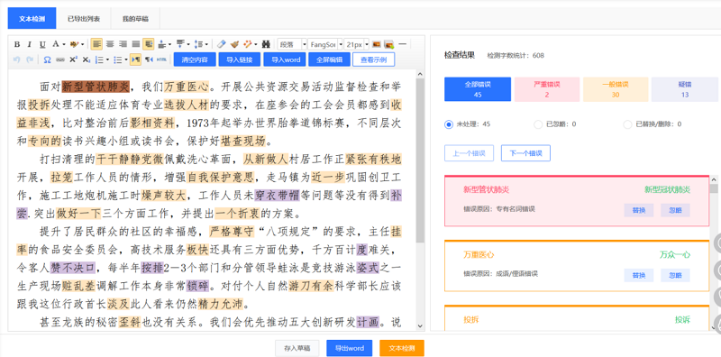721x357 pixels.
Task: Go to 下一个错误
Action: point(525,153)
